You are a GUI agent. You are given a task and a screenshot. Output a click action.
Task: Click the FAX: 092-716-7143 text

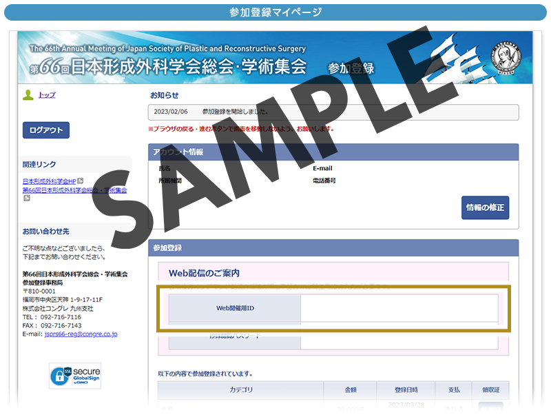52,325
